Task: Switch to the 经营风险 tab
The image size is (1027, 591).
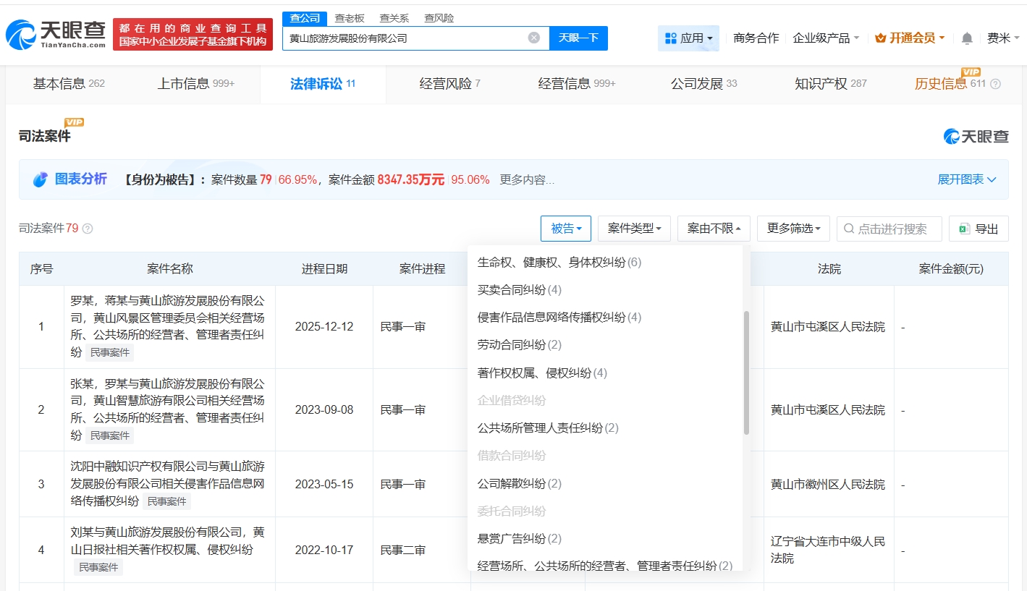Action: tap(449, 84)
